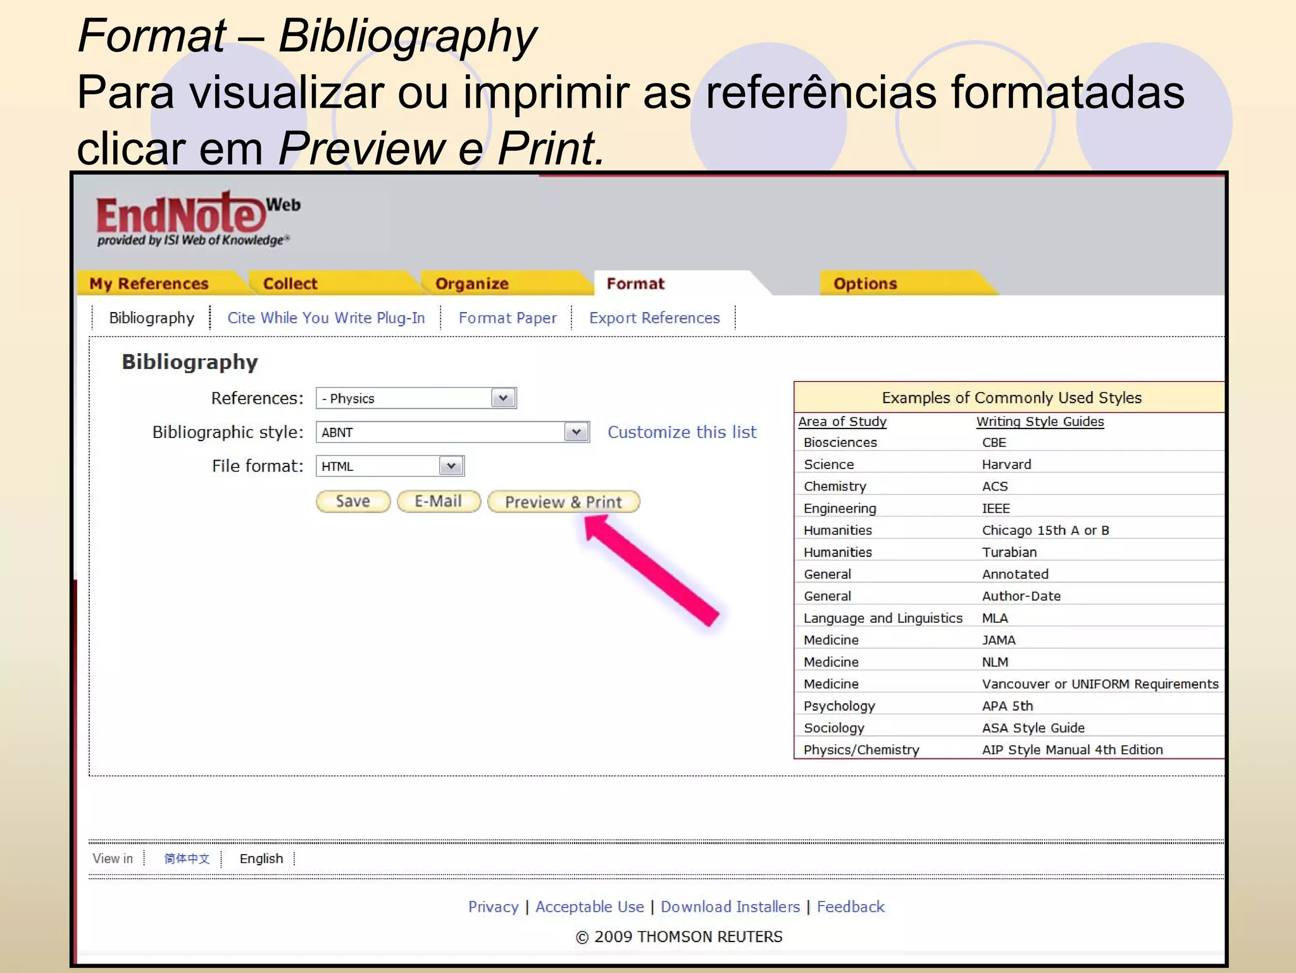Viewport: 1296px width, 973px height.
Task: Open the Feedback link
Action: click(850, 907)
